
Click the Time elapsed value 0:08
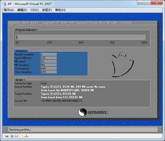point(49,68)
